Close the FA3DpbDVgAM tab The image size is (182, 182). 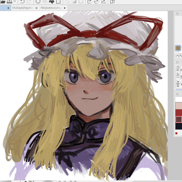point(36,8)
